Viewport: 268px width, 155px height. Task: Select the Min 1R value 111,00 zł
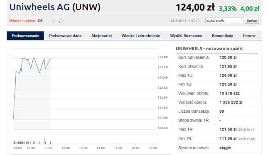(x=228, y=139)
